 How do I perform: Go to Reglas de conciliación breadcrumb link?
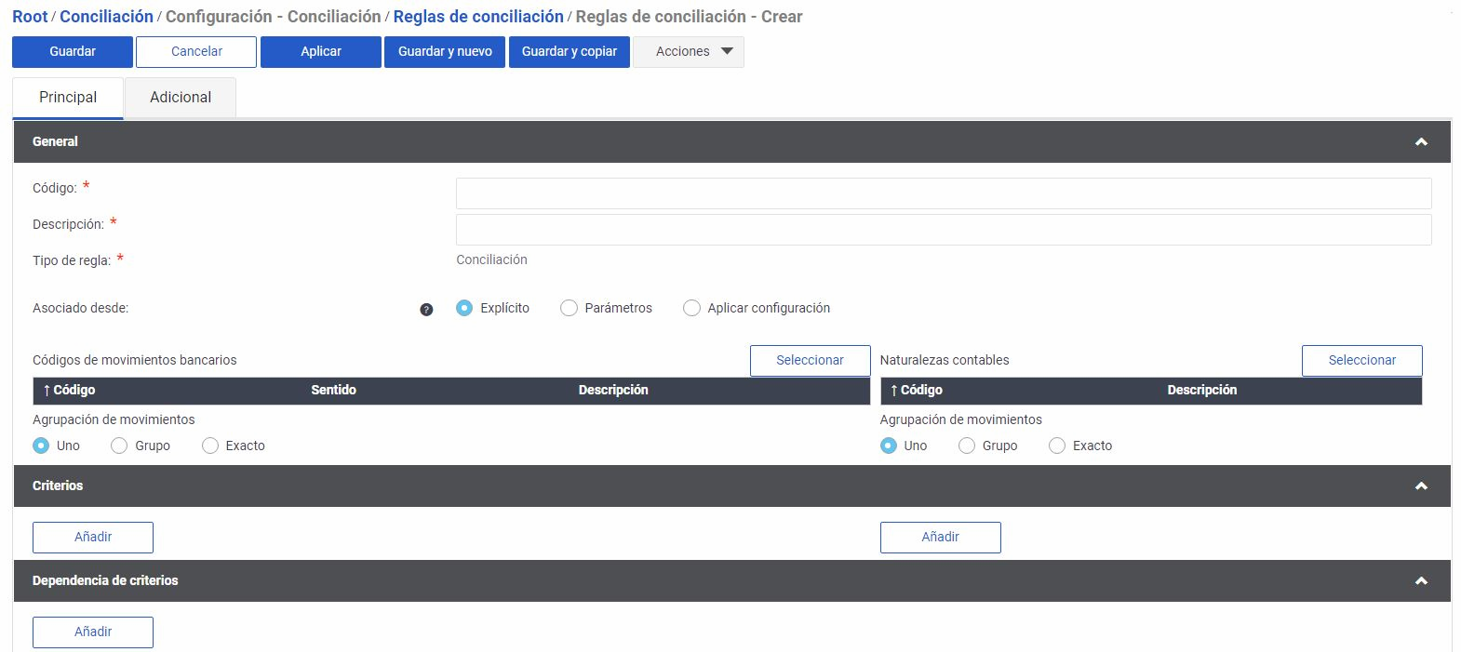click(478, 17)
